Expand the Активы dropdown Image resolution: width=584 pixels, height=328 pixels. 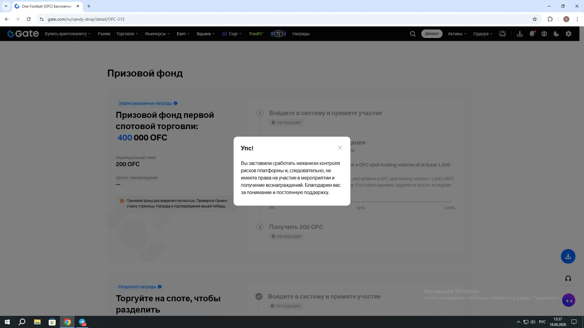[x=457, y=34]
